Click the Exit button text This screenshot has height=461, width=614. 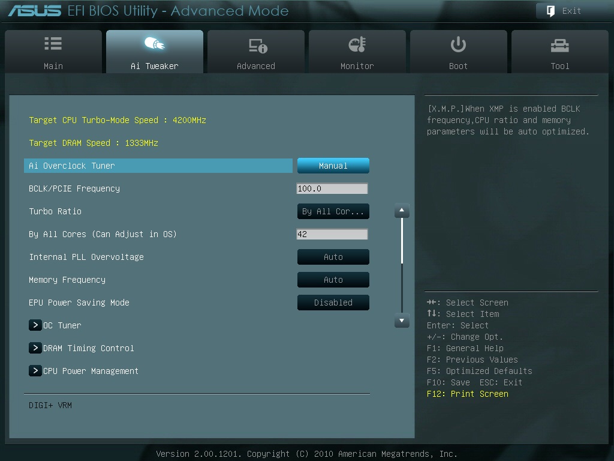571,11
